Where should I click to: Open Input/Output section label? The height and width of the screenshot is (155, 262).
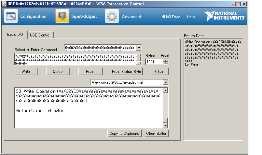pos(84,17)
